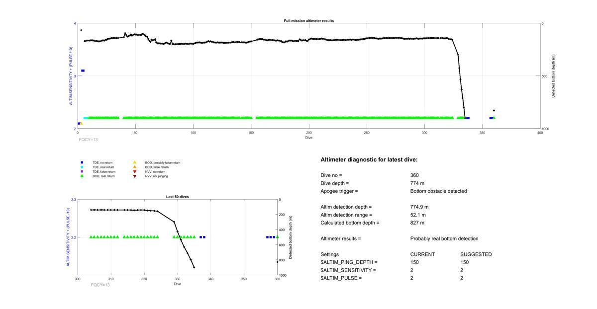The image size is (597, 309).
Task: Click the green triangle legend marker for BOD, real return
Action: [82, 176]
